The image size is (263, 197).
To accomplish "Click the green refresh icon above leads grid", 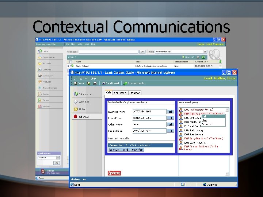I will [x=220, y=62].
